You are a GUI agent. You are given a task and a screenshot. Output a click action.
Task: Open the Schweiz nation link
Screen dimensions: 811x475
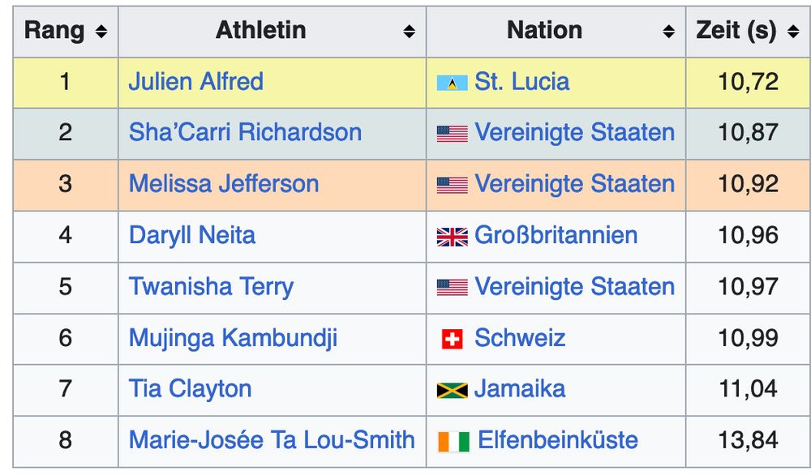point(520,338)
